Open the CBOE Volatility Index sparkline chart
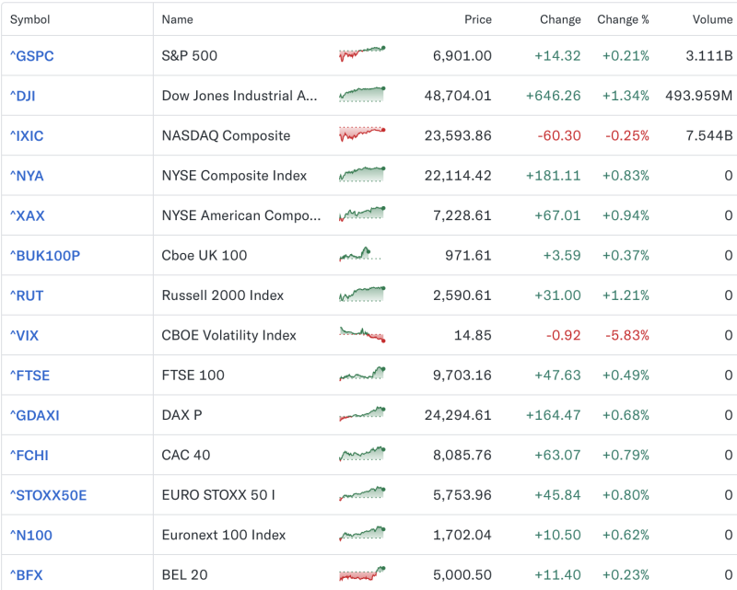 click(x=361, y=335)
